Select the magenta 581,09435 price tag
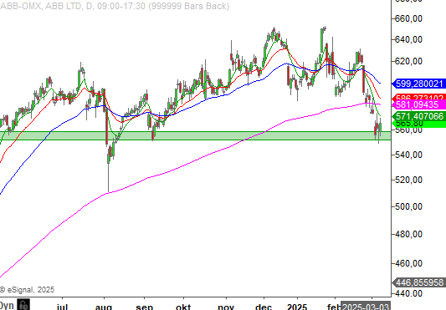This screenshot has width=446, height=310. 419,104
